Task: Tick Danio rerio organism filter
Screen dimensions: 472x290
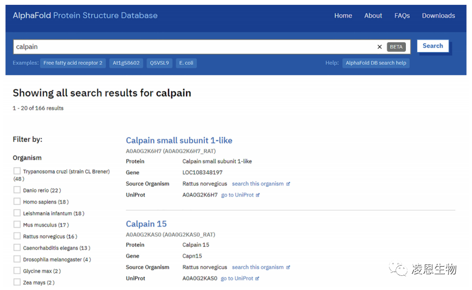Action: click(x=17, y=190)
